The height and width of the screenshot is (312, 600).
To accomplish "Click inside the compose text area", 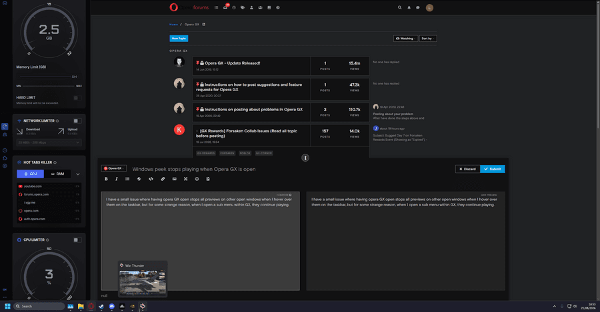I will [x=200, y=241].
